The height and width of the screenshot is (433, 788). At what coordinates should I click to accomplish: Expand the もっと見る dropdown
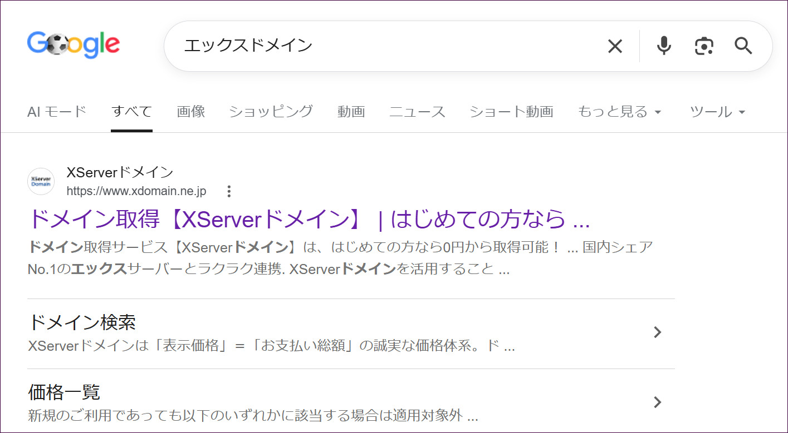point(619,112)
